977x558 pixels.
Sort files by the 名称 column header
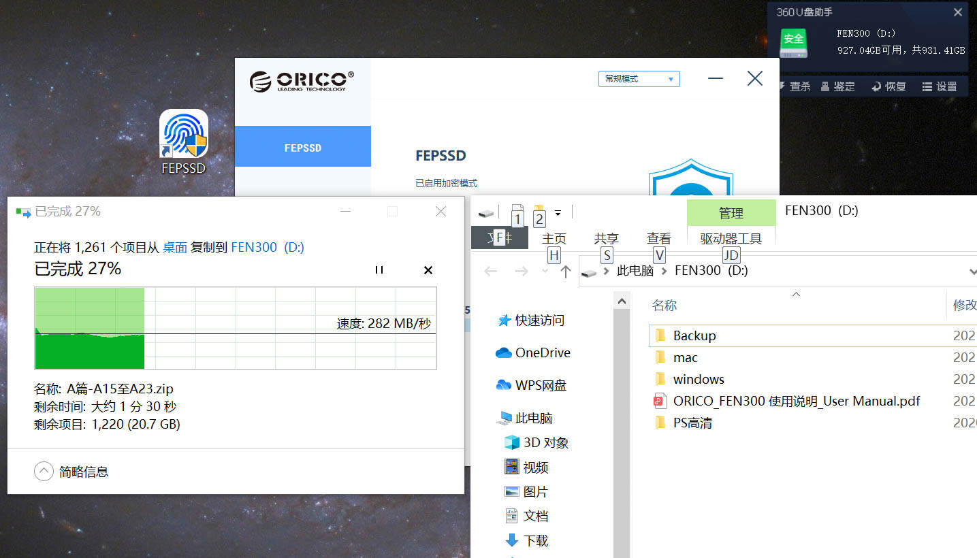click(x=664, y=305)
